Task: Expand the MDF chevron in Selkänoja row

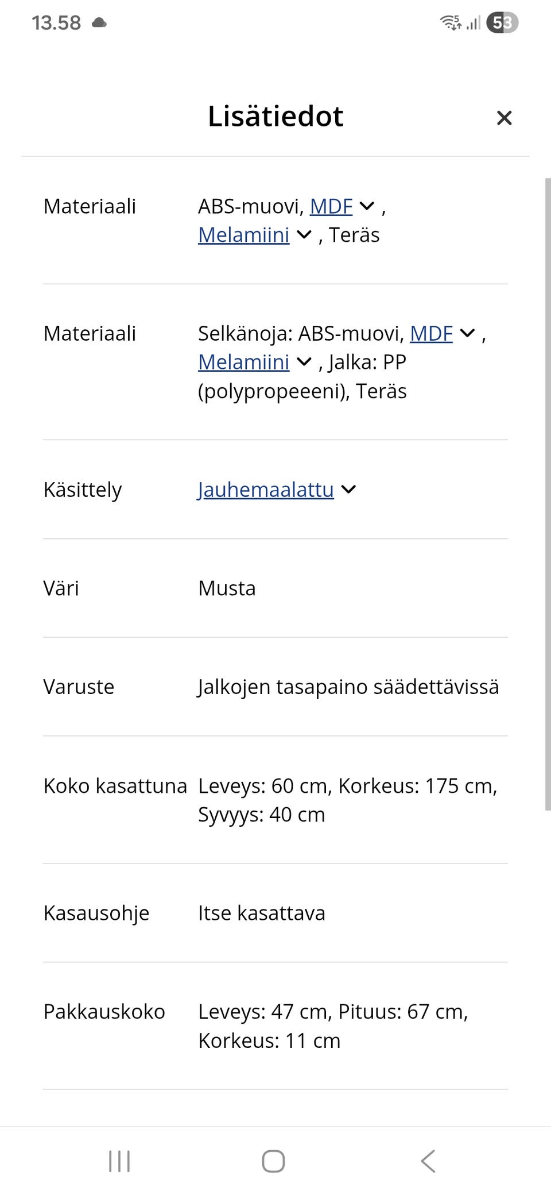Action: pyautogui.click(x=467, y=333)
